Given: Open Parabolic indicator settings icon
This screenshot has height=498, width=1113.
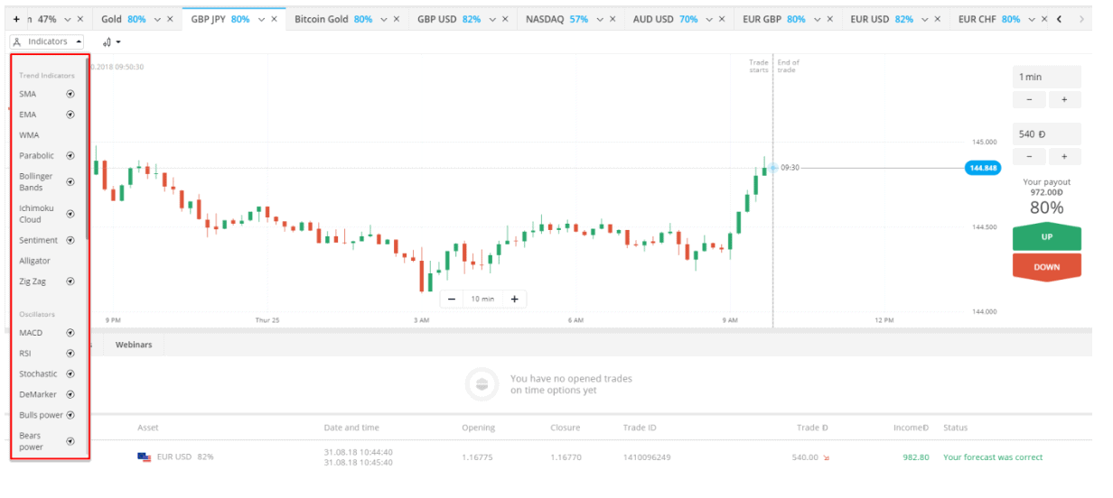Looking at the screenshot, I should coord(70,155).
